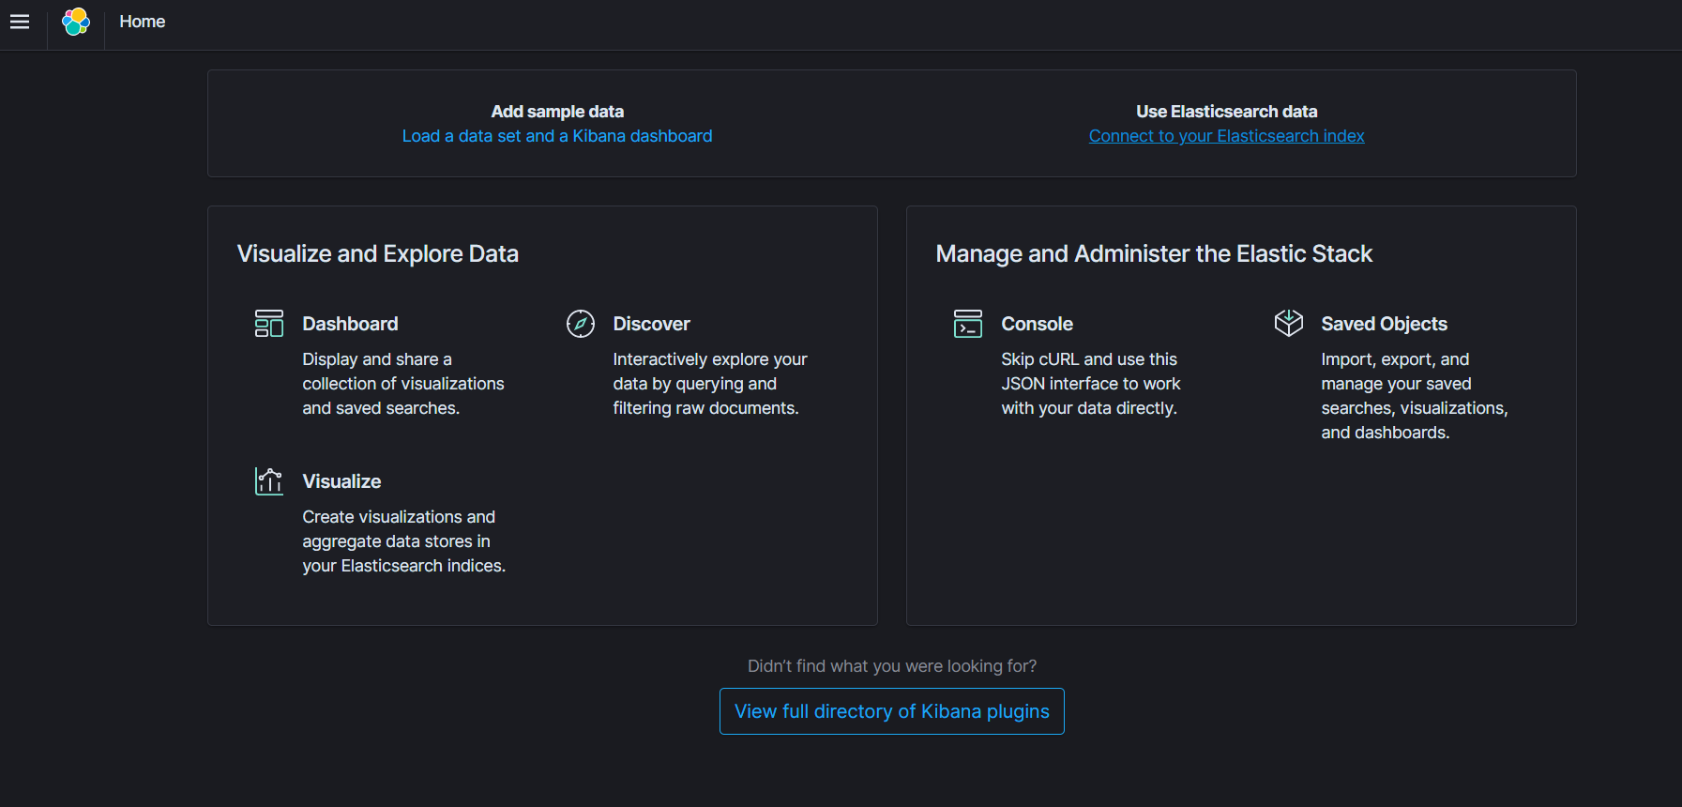Open the Saved Objects title link
The width and height of the screenshot is (1682, 807).
[x=1384, y=324]
